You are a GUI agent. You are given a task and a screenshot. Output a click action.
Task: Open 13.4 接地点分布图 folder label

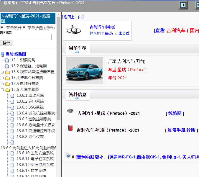[x=27, y=78]
